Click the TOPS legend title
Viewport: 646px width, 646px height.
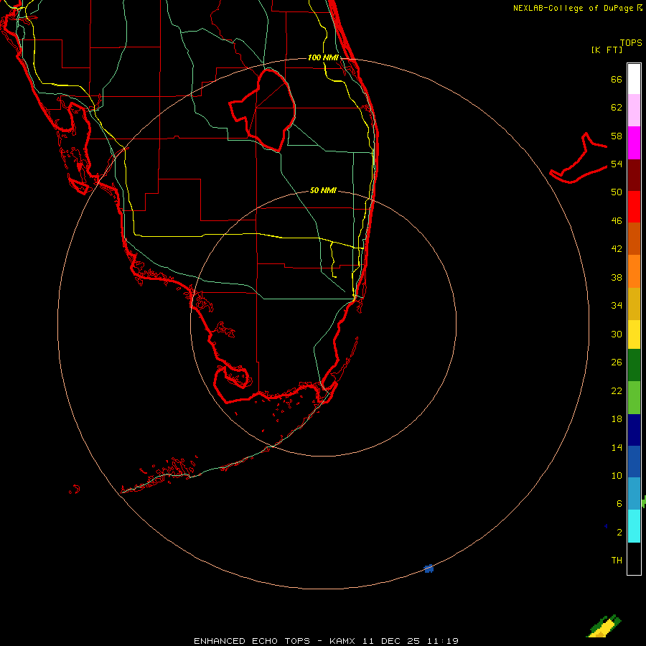coord(631,42)
